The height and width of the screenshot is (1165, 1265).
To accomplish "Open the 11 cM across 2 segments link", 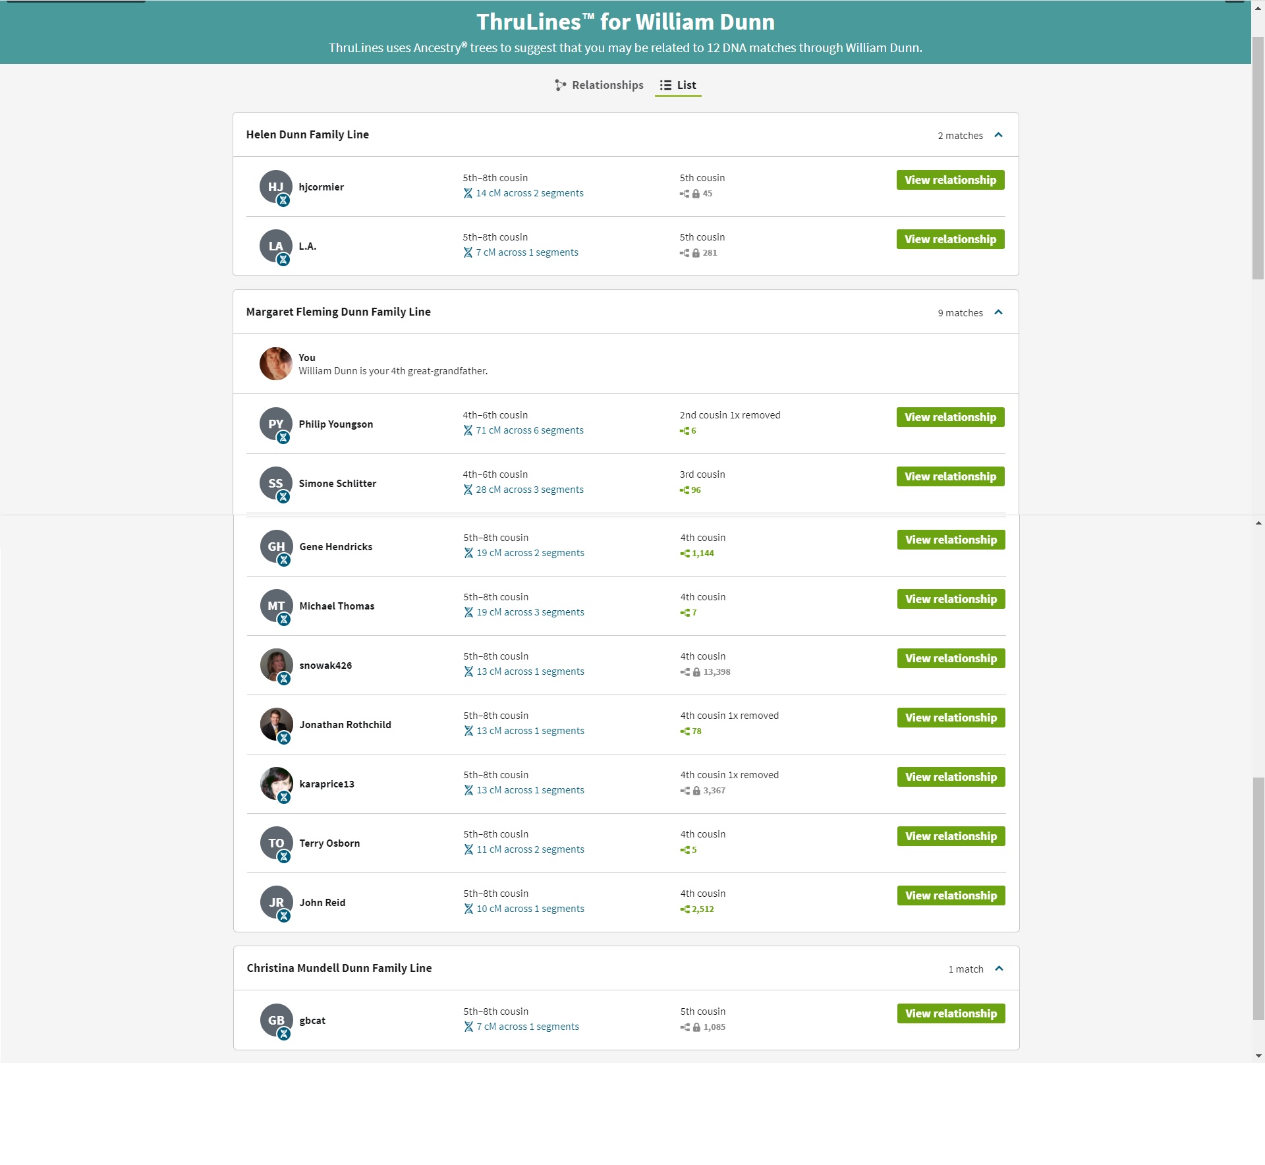I will (524, 849).
